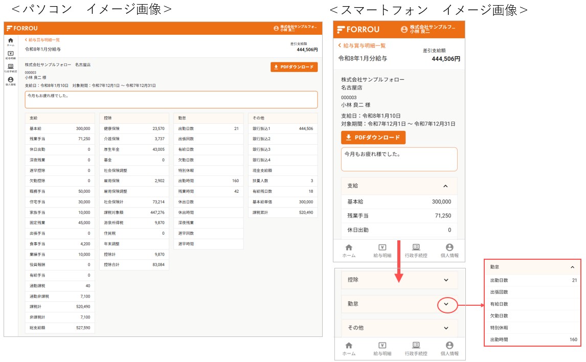
Task: Expand the 控除 section on the smartphone view
Action: click(x=446, y=280)
